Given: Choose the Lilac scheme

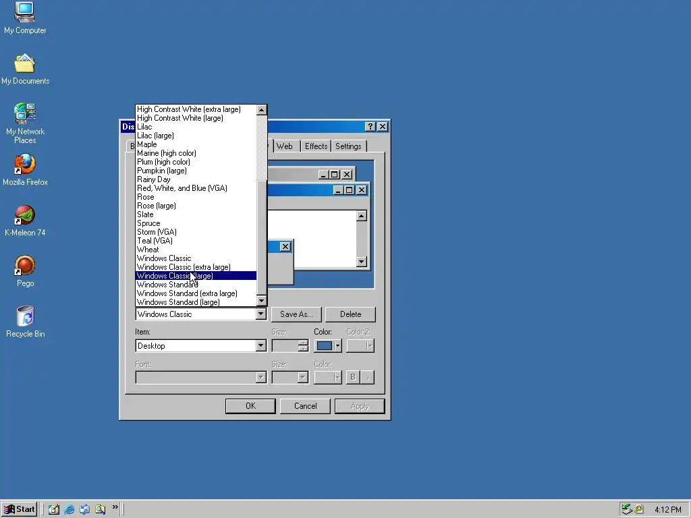Looking at the screenshot, I should click(196, 127).
